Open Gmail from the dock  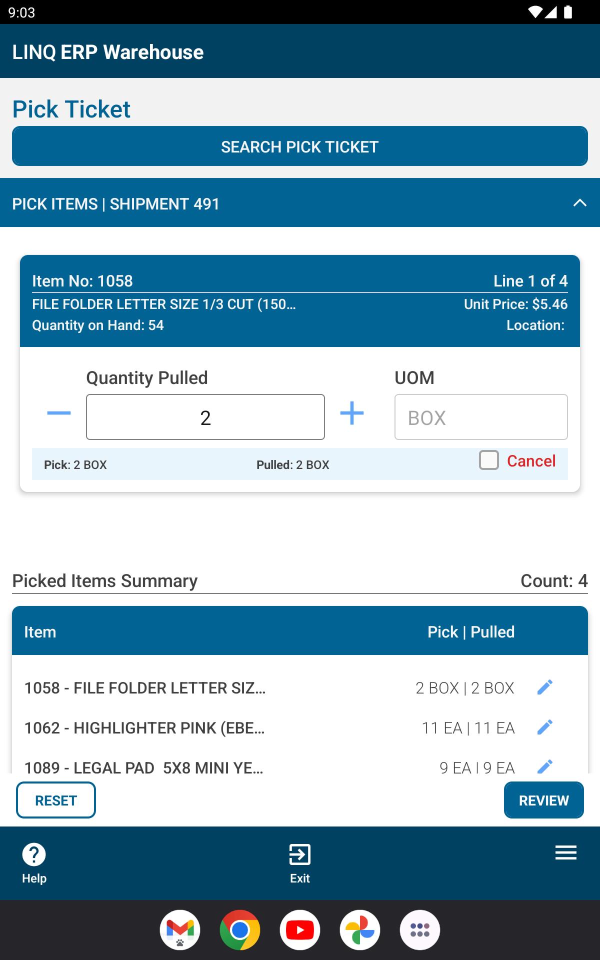180,930
